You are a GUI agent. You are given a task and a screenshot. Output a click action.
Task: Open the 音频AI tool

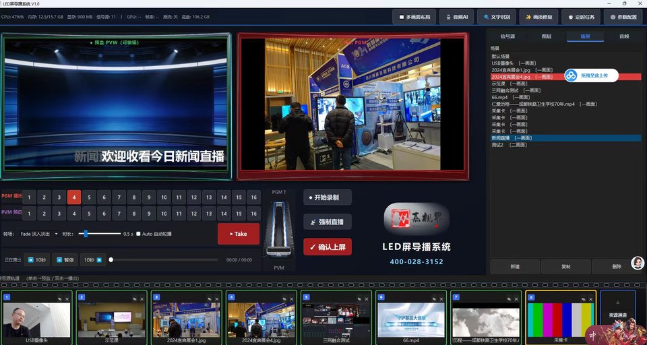pos(456,17)
